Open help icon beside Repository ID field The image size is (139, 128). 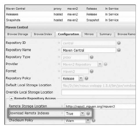119,43
